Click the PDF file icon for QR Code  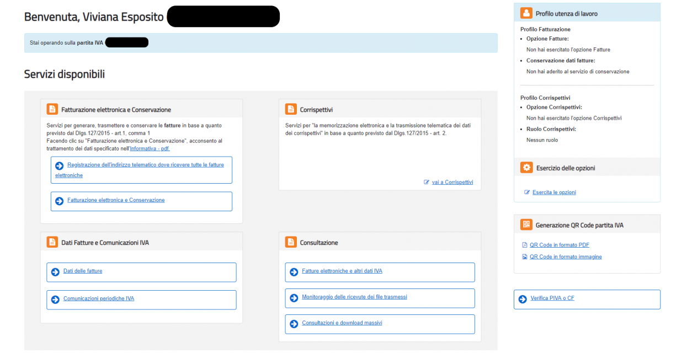click(525, 245)
